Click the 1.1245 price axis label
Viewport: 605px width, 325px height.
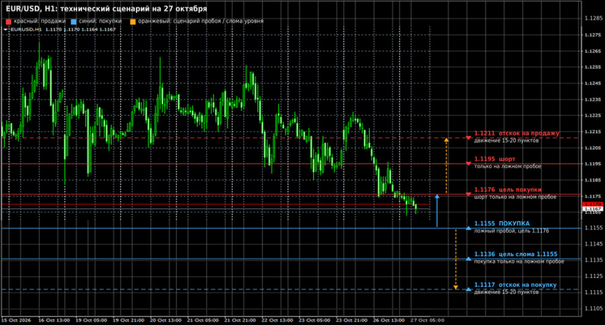click(593, 83)
